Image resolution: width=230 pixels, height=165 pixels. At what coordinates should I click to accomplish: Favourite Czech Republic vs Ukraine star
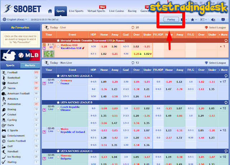58,108
